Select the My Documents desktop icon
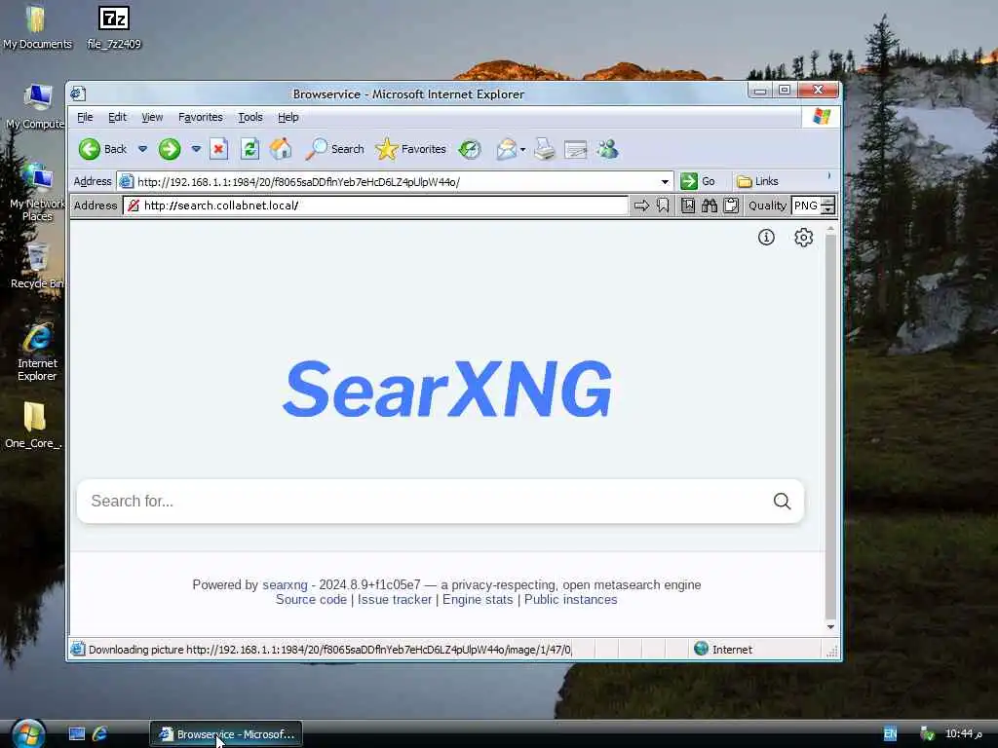Image resolution: width=998 pixels, height=748 pixels. pos(36,27)
